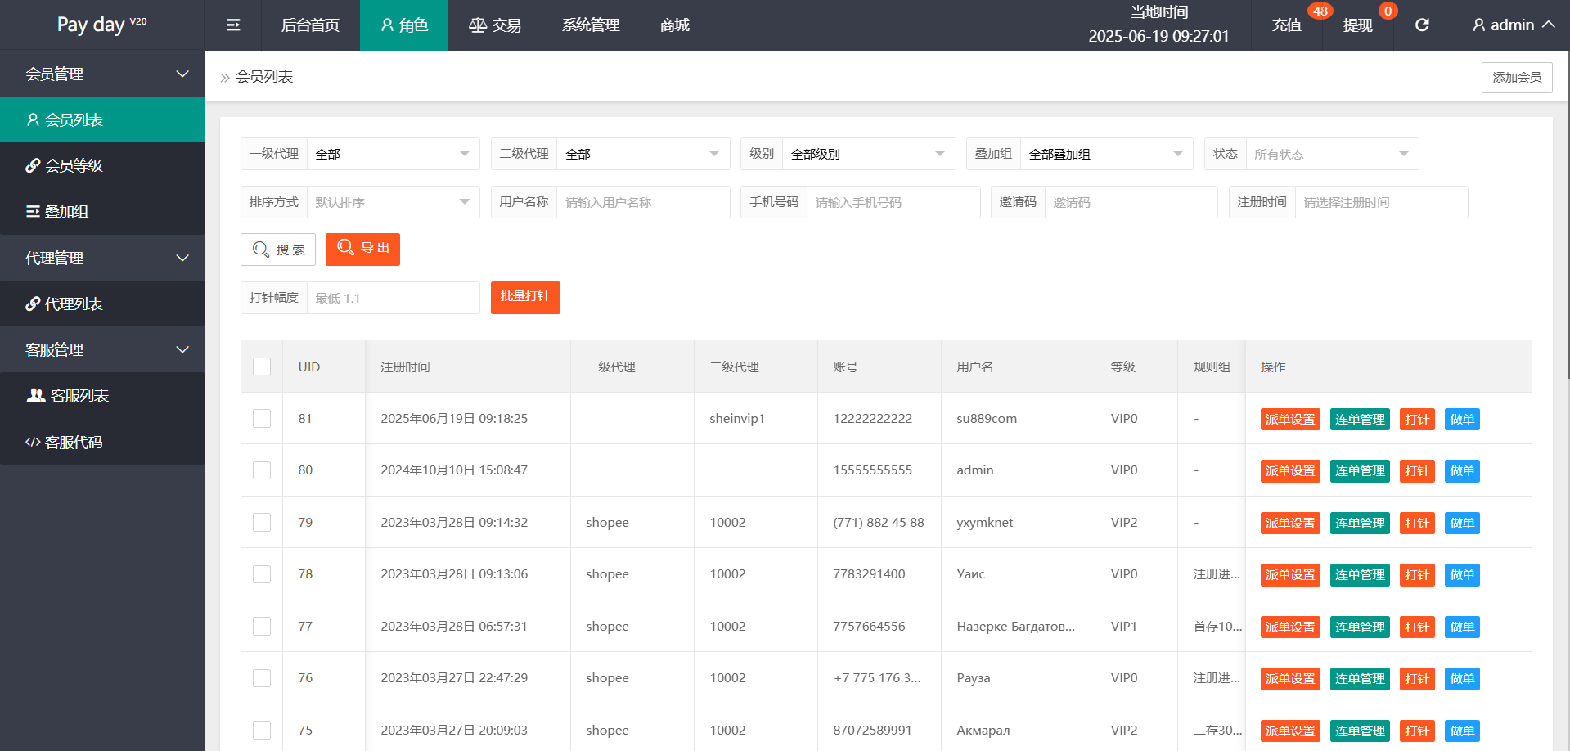1570x751 pixels.
Task: Collapse the 会员管理 sidebar section
Action: tap(102, 74)
